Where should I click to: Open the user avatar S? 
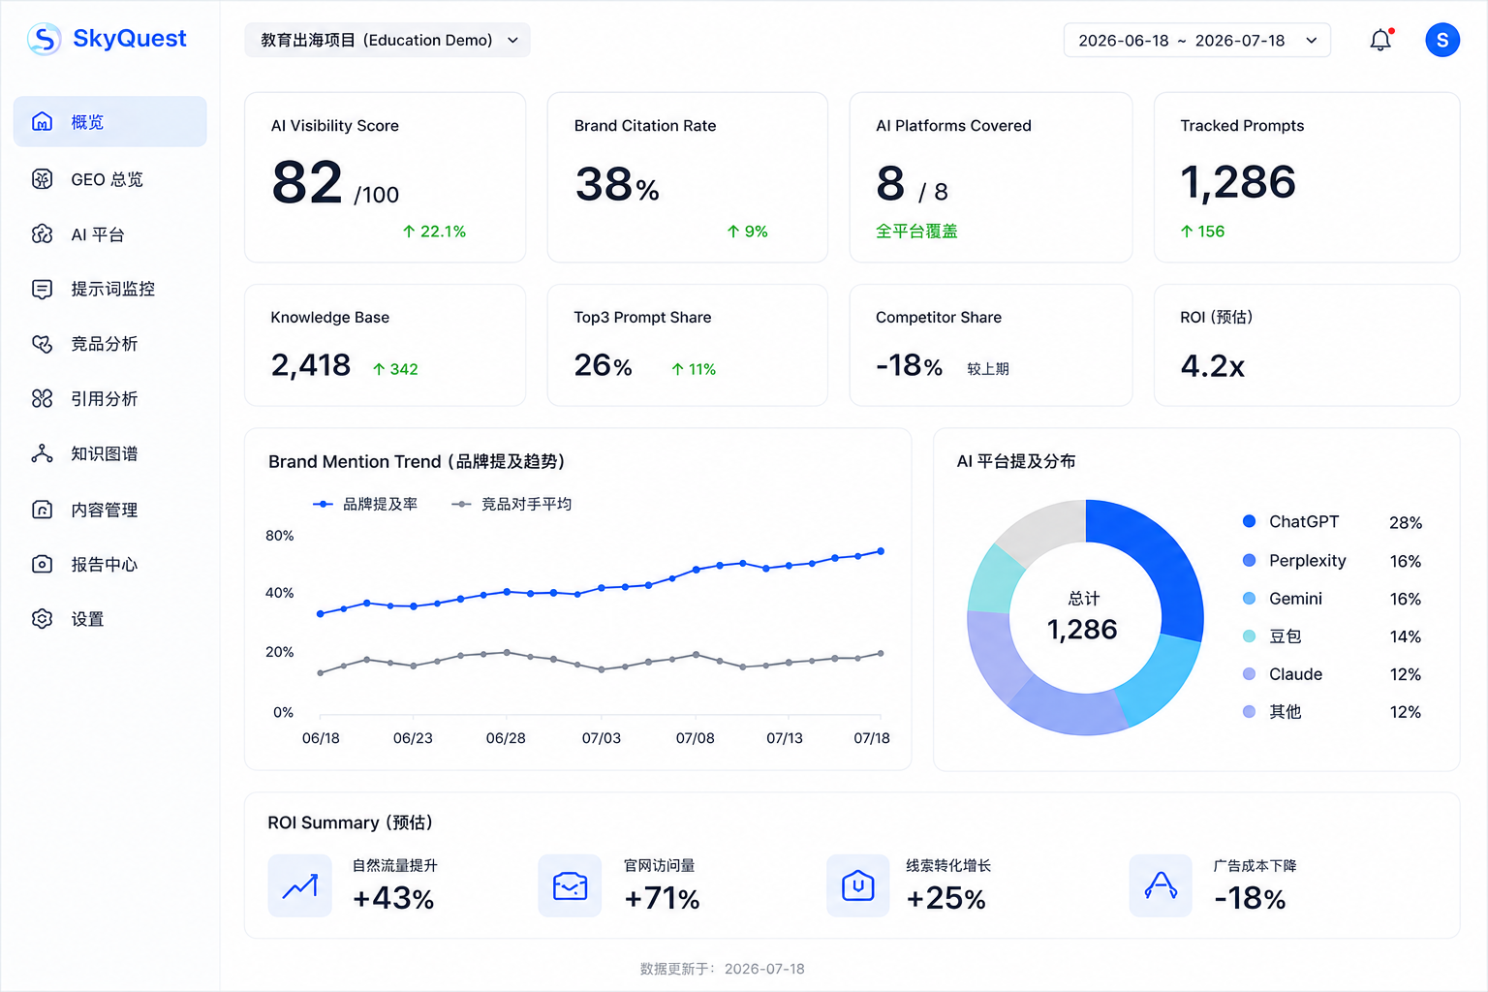(x=1442, y=40)
